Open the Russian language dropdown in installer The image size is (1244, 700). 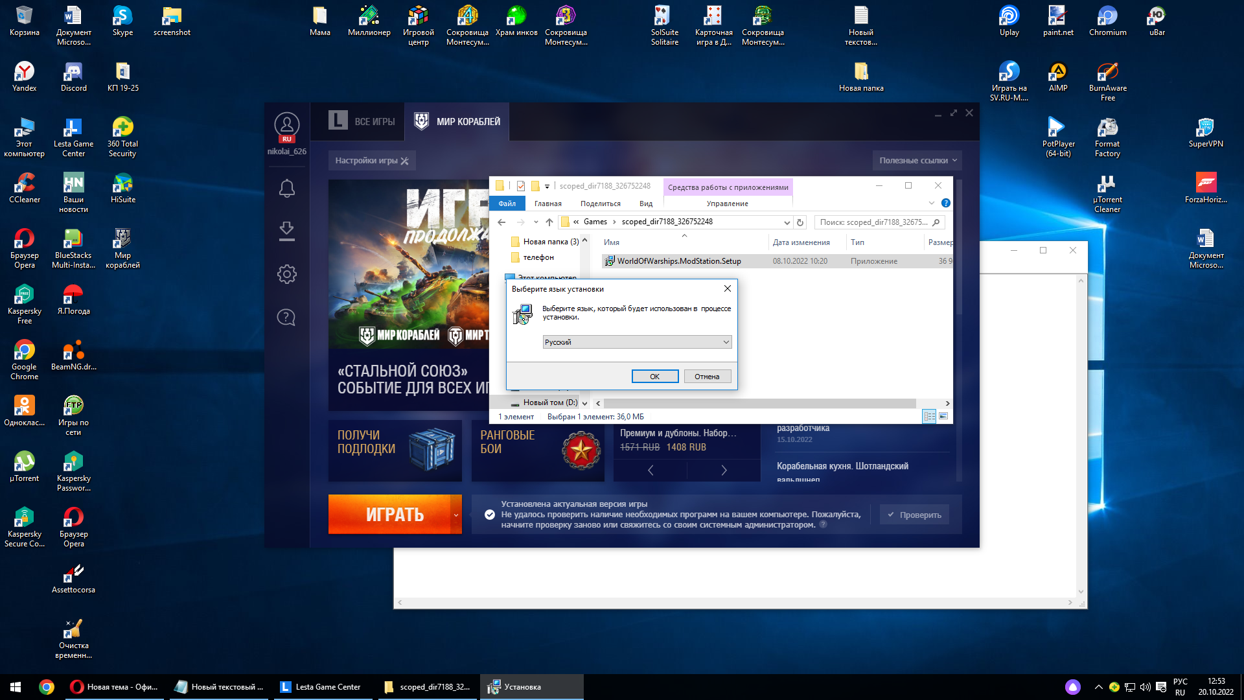[x=637, y=342]
